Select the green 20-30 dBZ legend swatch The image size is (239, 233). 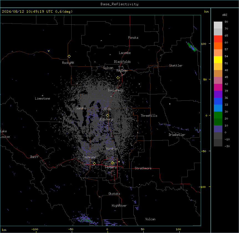pyautogui.click(x=218, y=115)
